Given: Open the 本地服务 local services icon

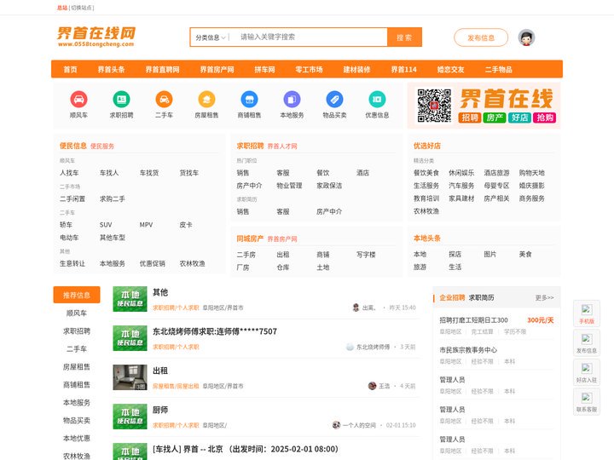Looking at the screenshot, I should tap(293, 100).
